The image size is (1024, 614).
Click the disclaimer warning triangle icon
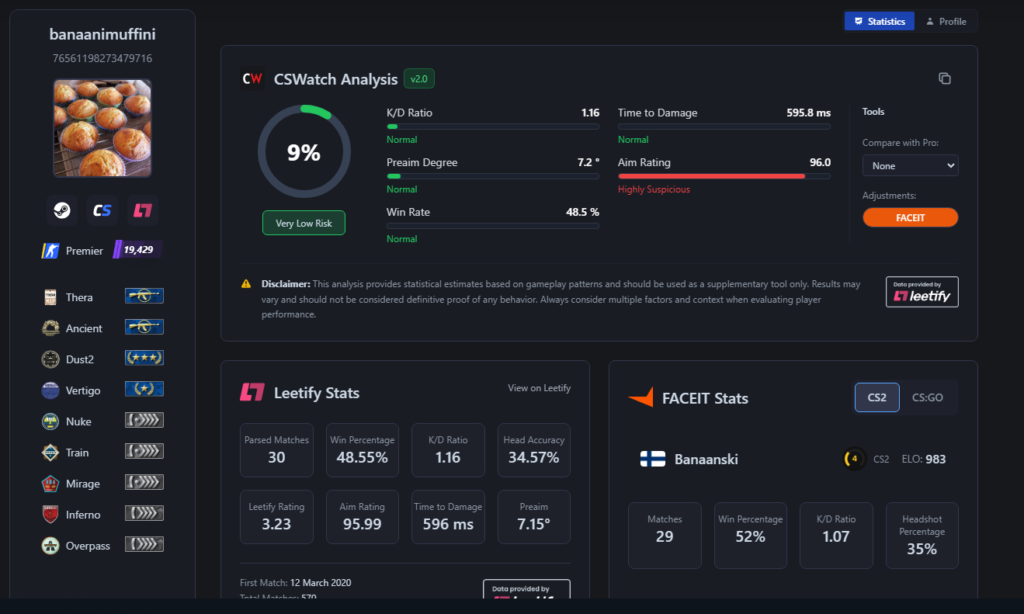click(246, 284)
